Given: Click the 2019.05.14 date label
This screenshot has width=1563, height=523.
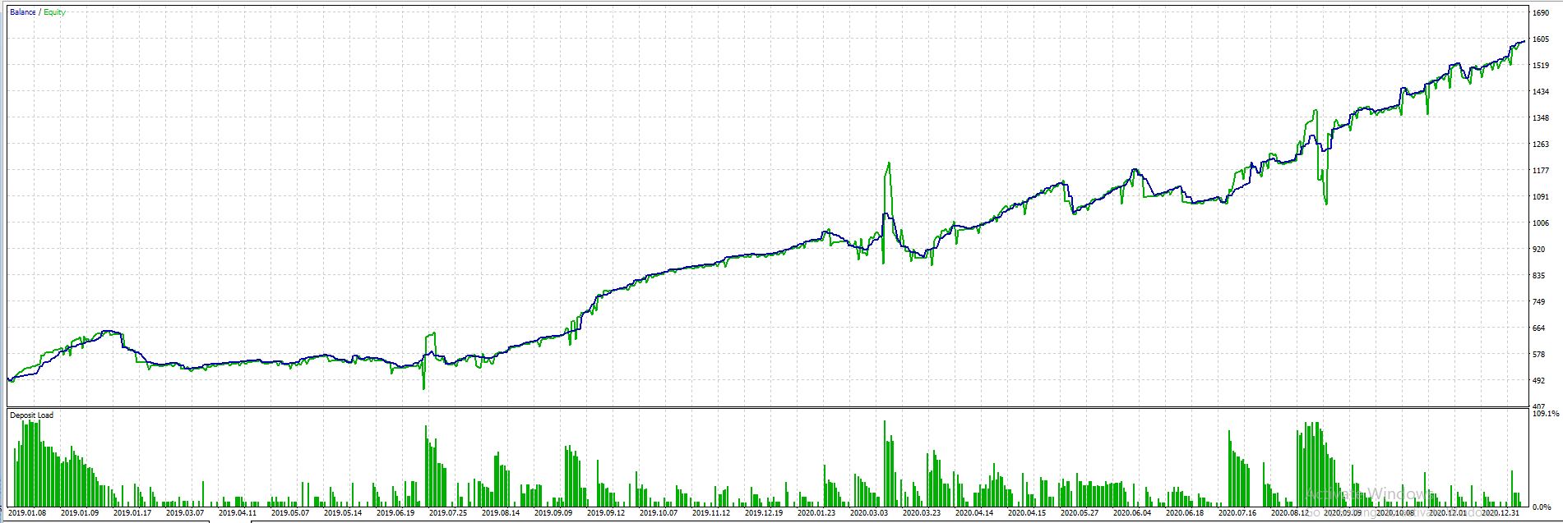Looking at the screenshot, I should 342,513.
